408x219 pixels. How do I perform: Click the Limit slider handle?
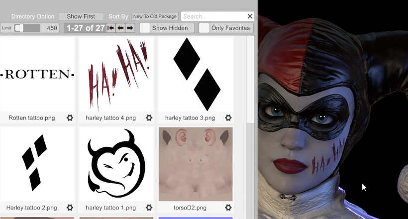(x=19, y=28)
